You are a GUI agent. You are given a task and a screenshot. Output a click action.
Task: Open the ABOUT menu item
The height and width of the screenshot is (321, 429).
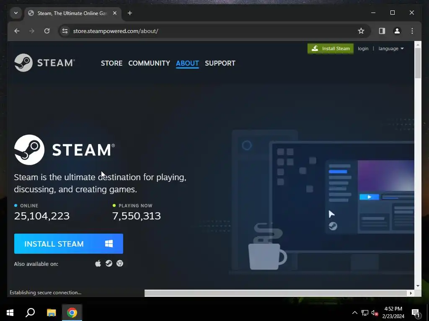pyautogui.click(x=187, y=64)
